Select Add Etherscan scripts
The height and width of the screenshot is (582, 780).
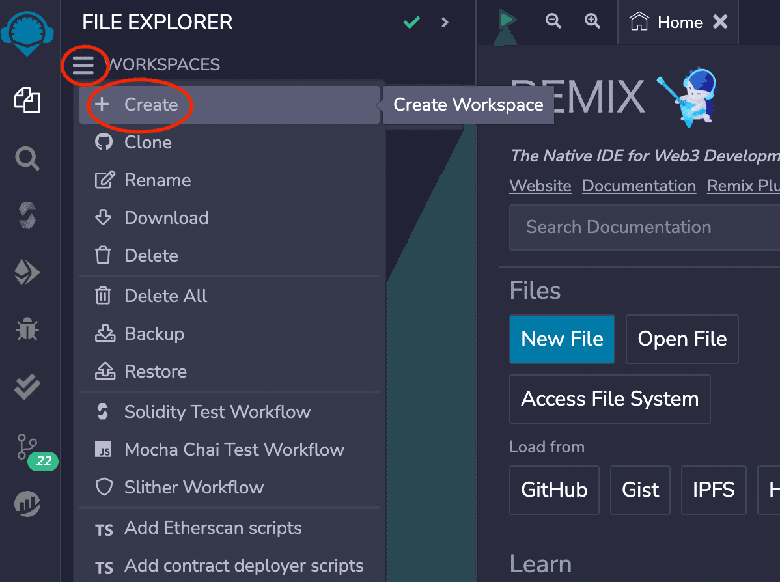(x=229, y=528)
